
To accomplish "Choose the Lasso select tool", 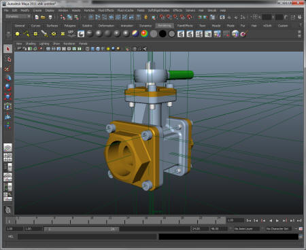I will 8,58.
